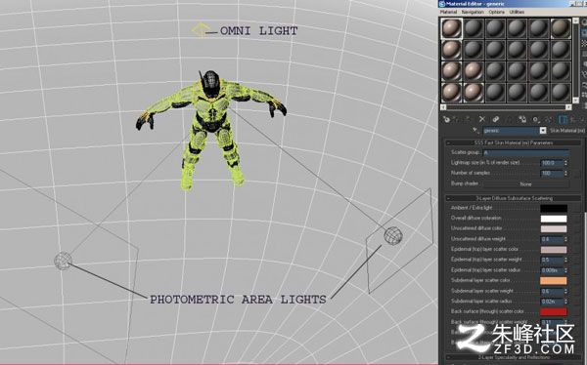Screen dimensions: 587x365
Task: Click the Reset Map/Mtl (X) icon
Action: click(x=481, y=119)
